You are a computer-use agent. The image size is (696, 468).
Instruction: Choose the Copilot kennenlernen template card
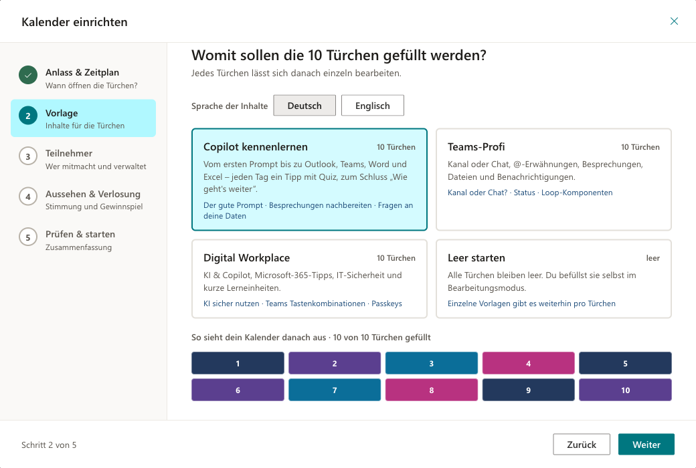coord(309,180)
